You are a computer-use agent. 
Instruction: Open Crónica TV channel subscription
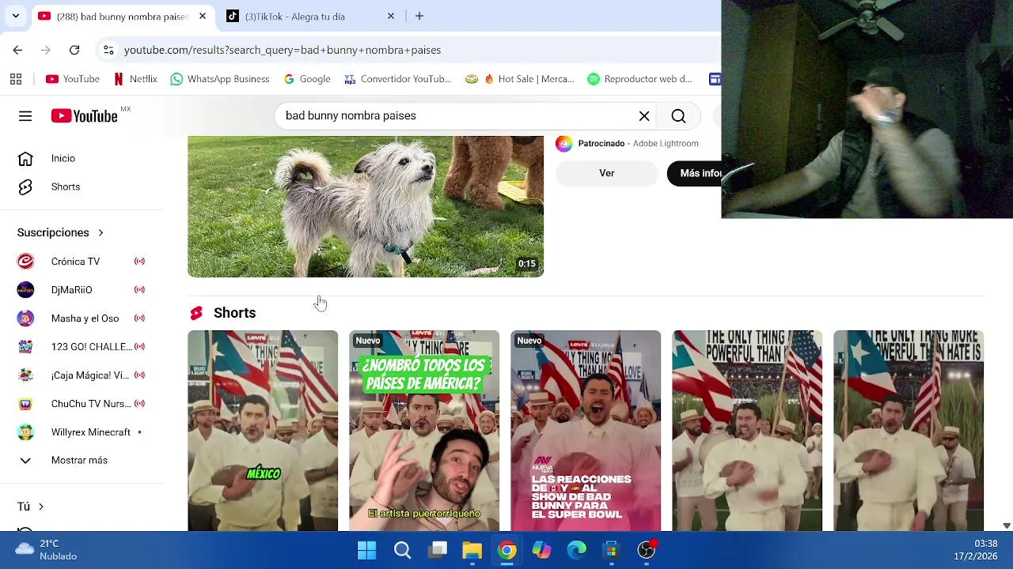82,261
